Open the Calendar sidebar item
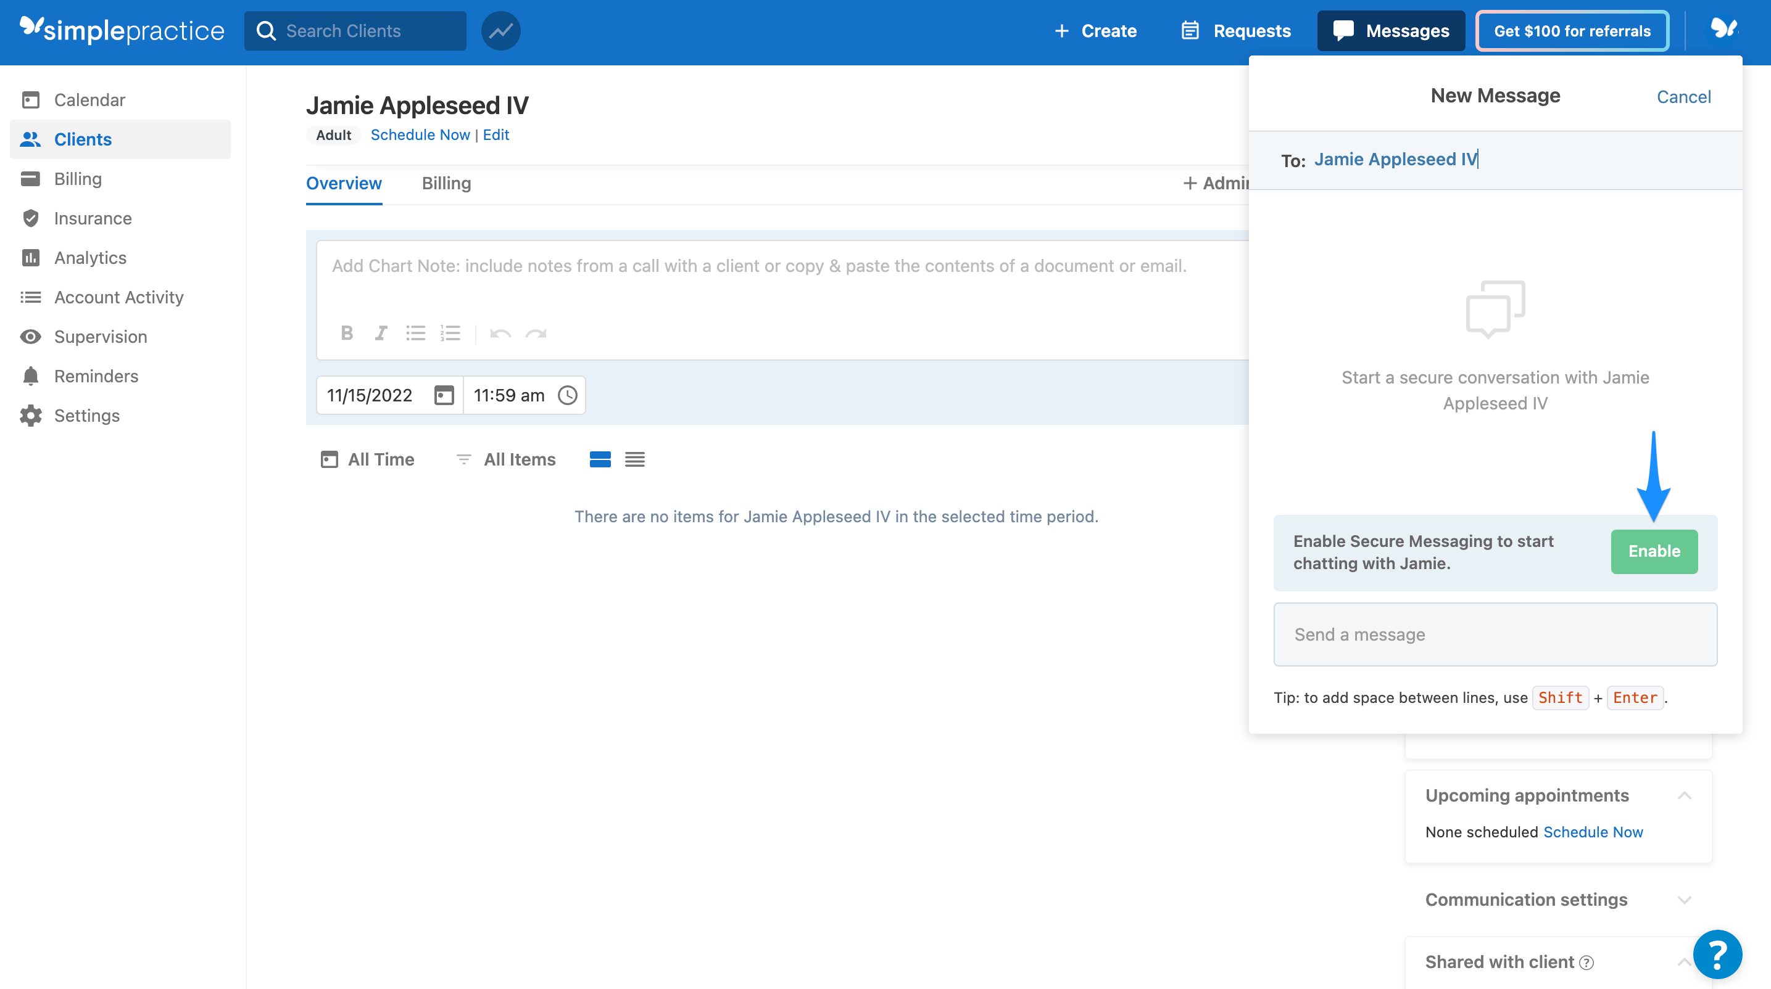 [120, 100]
